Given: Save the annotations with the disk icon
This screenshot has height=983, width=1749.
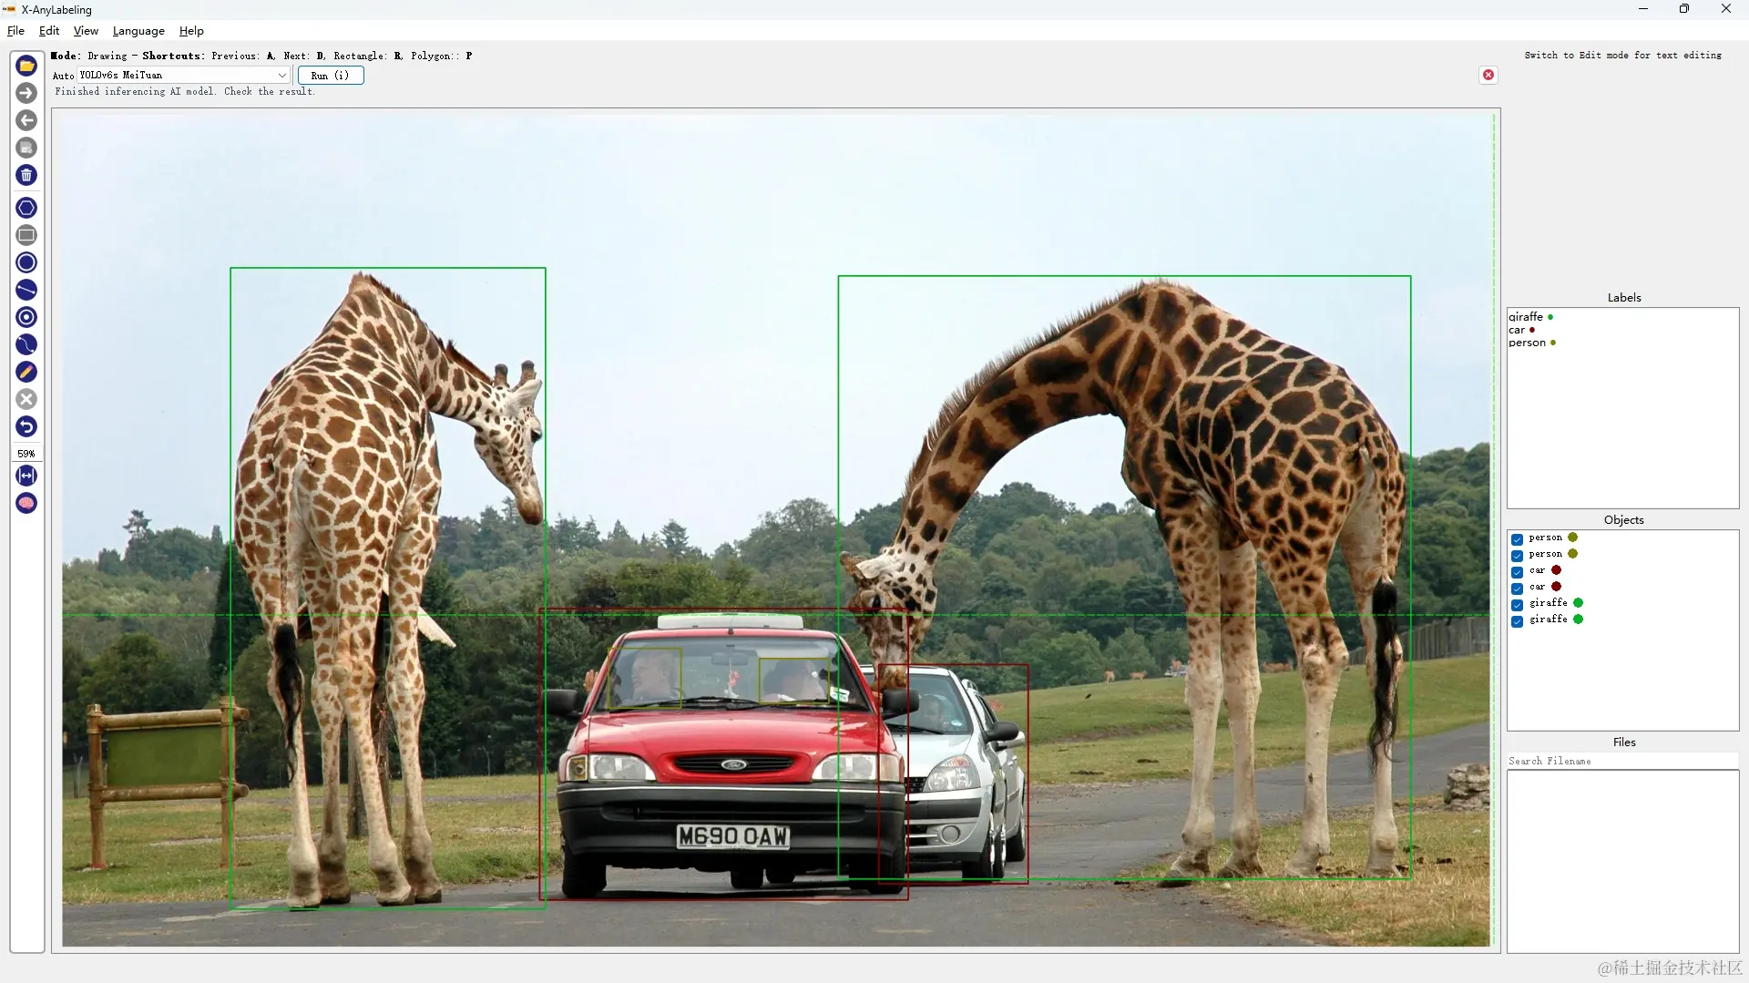Looking at the screenshot, I should [26, 148].
